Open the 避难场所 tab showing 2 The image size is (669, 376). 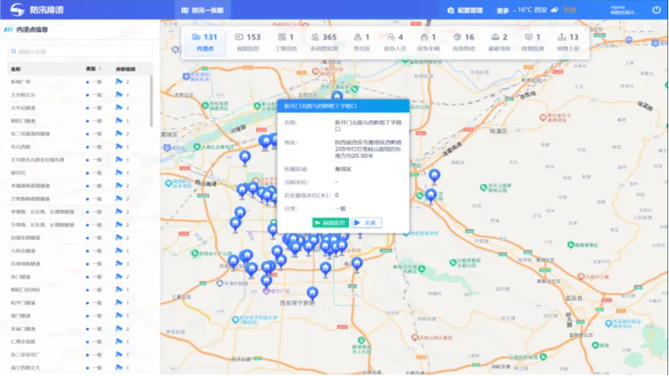[x=500, y=42]
